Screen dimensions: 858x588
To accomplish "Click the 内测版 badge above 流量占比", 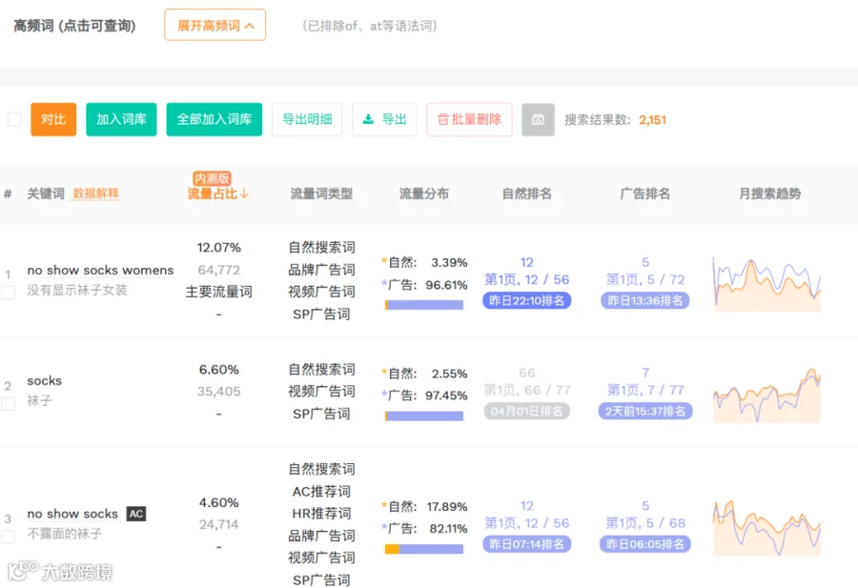I will (x=212, y=178).
